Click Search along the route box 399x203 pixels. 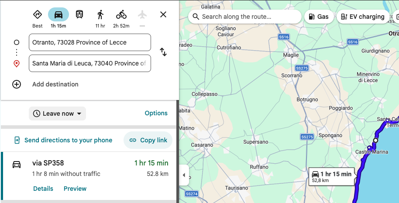[245, 17]
